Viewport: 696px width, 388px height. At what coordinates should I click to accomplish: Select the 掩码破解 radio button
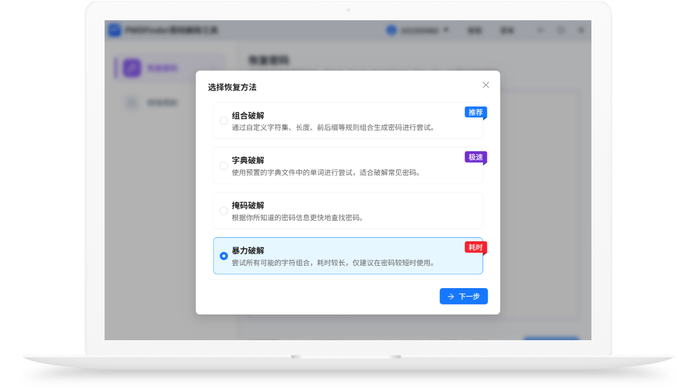tap(224, 211)
